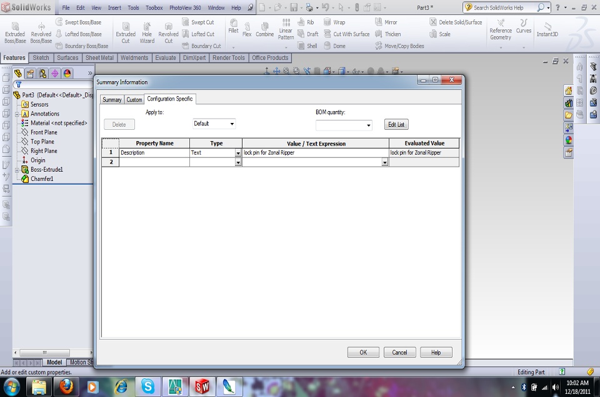Choose the Lofted Boss/Base tool
Image resolution: width=600 pixels, height=397 pixels.
coord(79,34)
